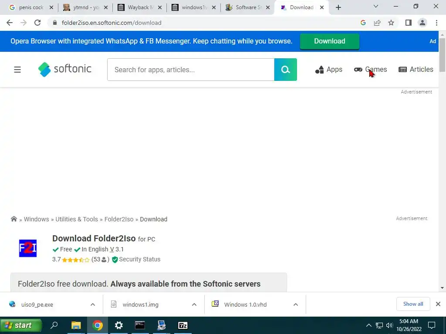Expand options for Windows 1.0.vhd download
Screen dimensions: 446x334
point(296,304)
